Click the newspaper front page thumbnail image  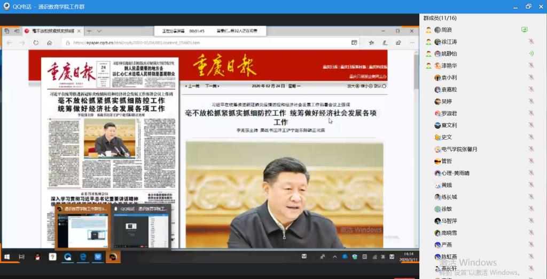tap(110, 152)
